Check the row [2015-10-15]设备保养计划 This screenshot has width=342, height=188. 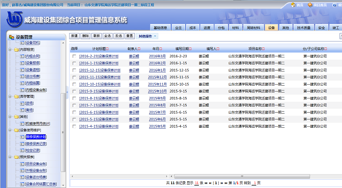point(74,84)
